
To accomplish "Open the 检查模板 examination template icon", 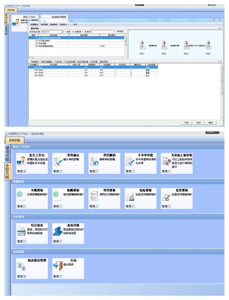I will [166, 195].
